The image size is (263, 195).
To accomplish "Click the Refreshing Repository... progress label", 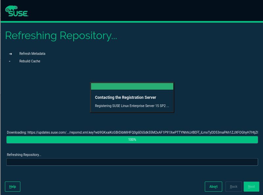I will tap(24, 155).
